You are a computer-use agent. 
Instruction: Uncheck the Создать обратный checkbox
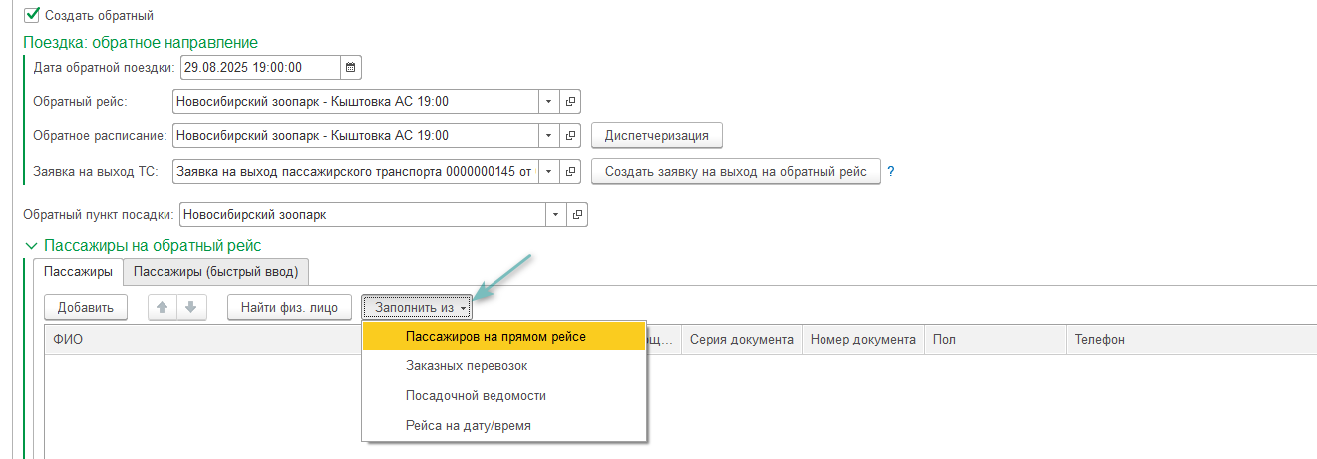click(33, 16)
